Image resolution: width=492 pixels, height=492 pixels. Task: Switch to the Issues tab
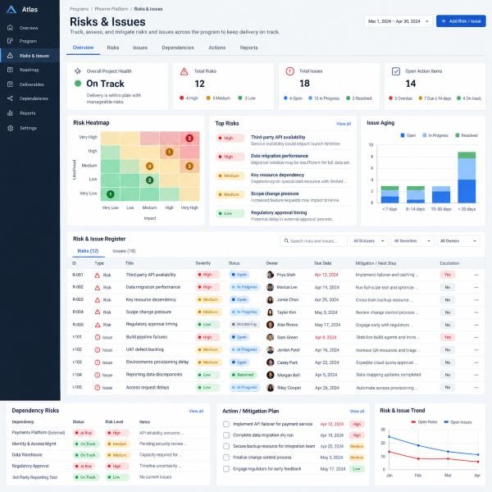pos(140,48)
